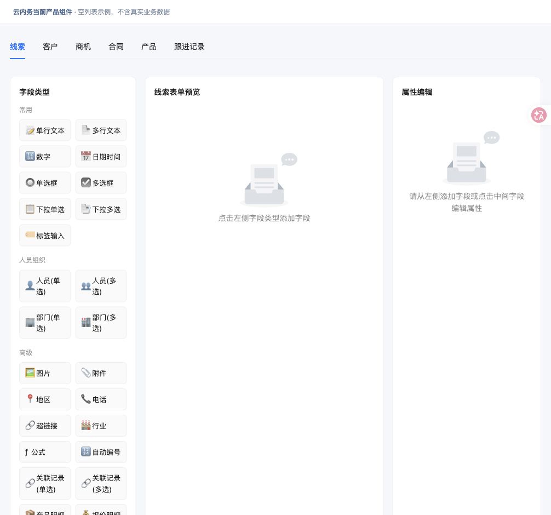Click the region (地区) pin icon

(30, 399)
